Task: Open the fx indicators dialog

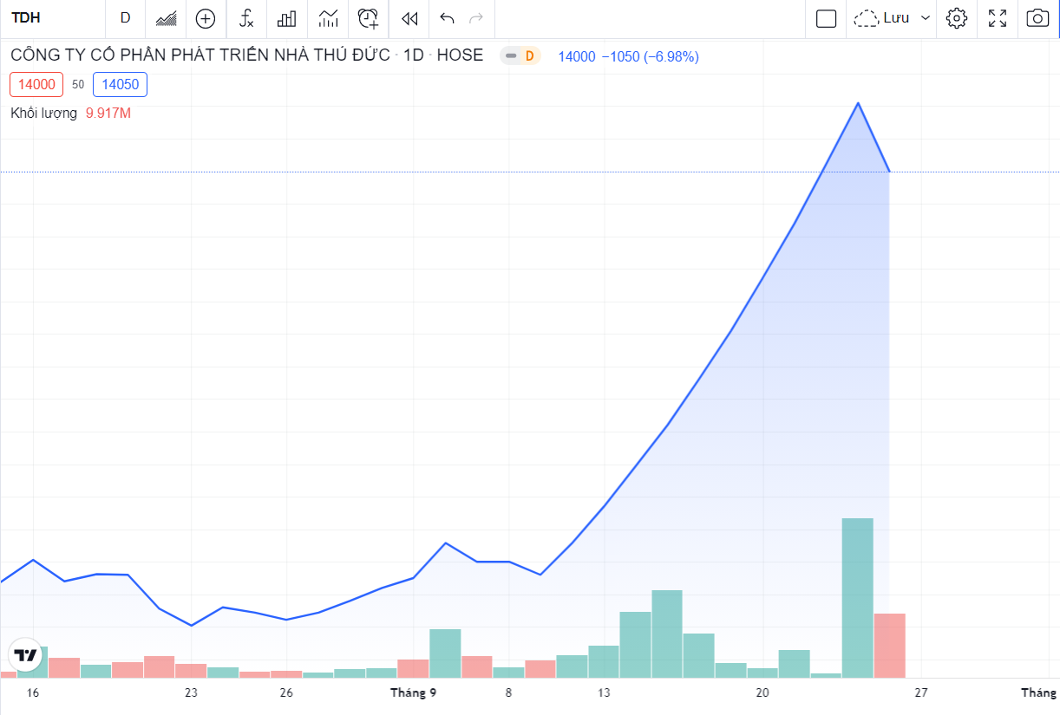Action: pos(246,18)
